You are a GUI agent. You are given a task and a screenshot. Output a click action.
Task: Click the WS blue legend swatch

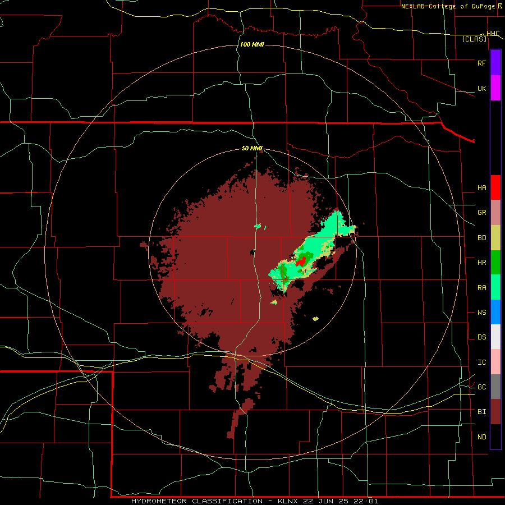coord(495,312)
